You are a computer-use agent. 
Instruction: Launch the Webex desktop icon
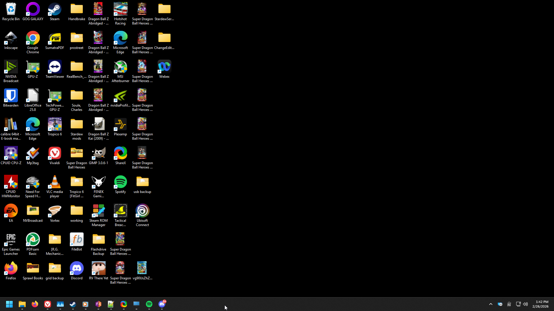[x=164, y=69]
